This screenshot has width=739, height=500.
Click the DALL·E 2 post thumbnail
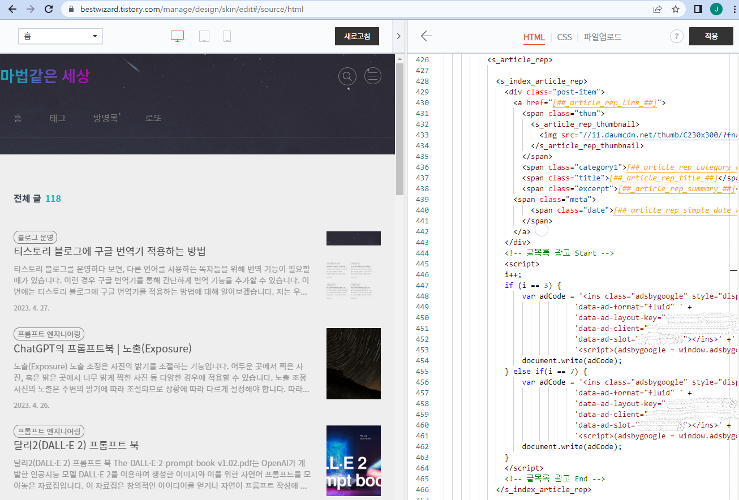click(353, 460)
